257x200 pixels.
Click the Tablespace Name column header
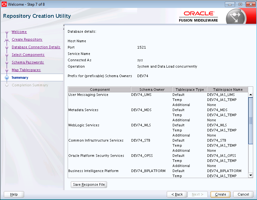(228, 90)
